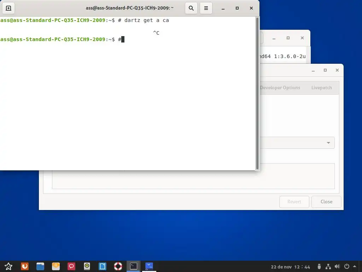Switch to the terminal in the taskbar

click(133, 266)
